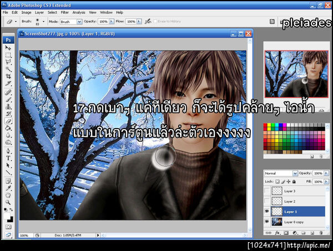Create a new layer button

(312, 233)
